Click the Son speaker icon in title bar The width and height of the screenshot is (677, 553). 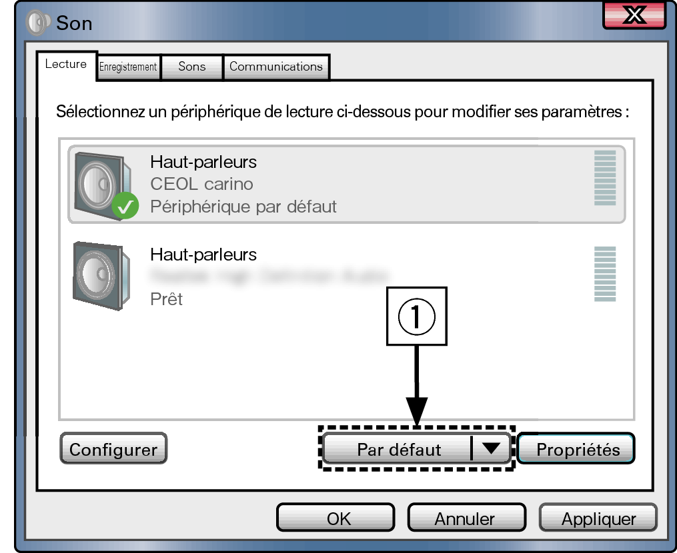click(37, 23)
